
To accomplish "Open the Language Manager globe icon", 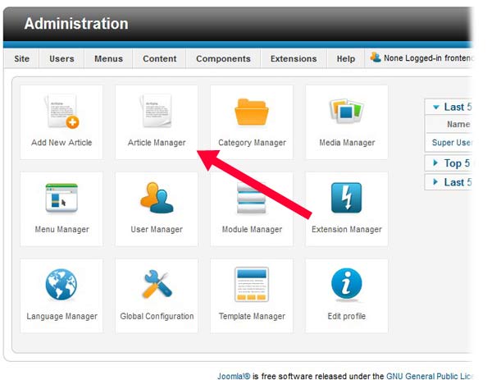I will coord(61,284).
